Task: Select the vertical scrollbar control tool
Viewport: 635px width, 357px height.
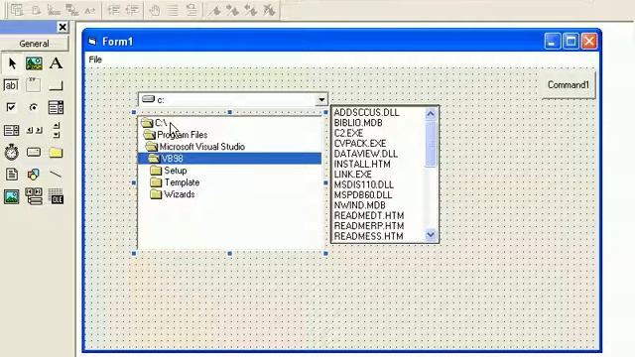Action: (56, 130)
